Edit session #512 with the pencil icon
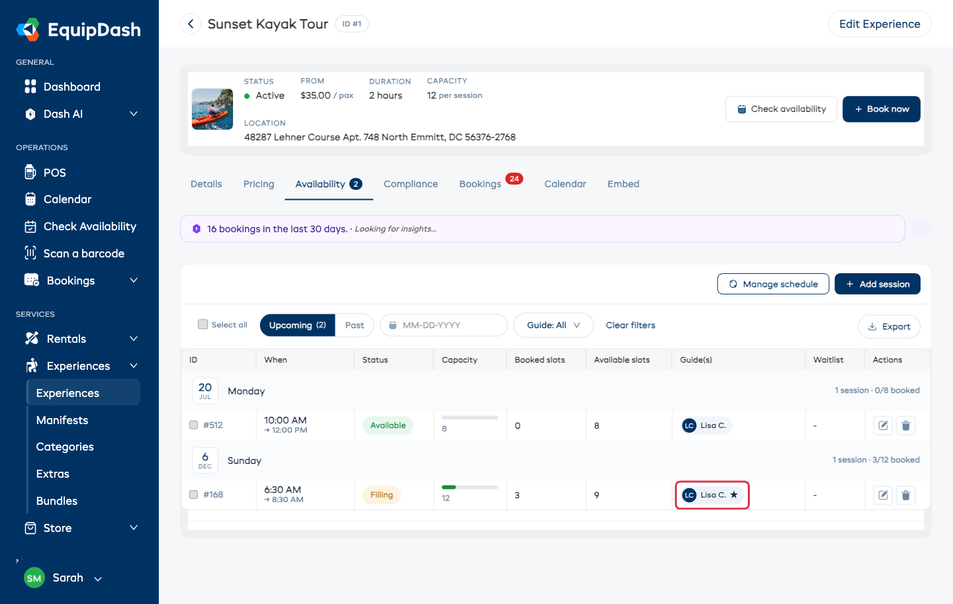The image size is (953, 604). point(883,425)
